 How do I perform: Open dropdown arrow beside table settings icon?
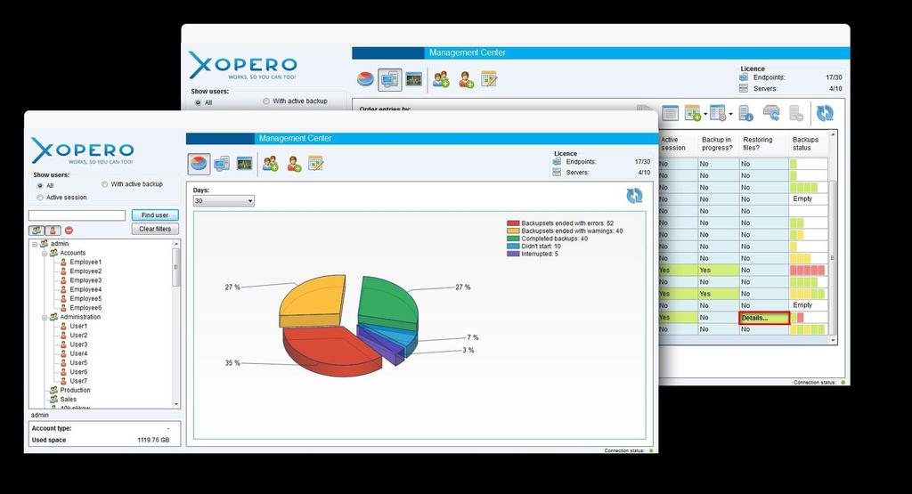[x=730, y=113]
